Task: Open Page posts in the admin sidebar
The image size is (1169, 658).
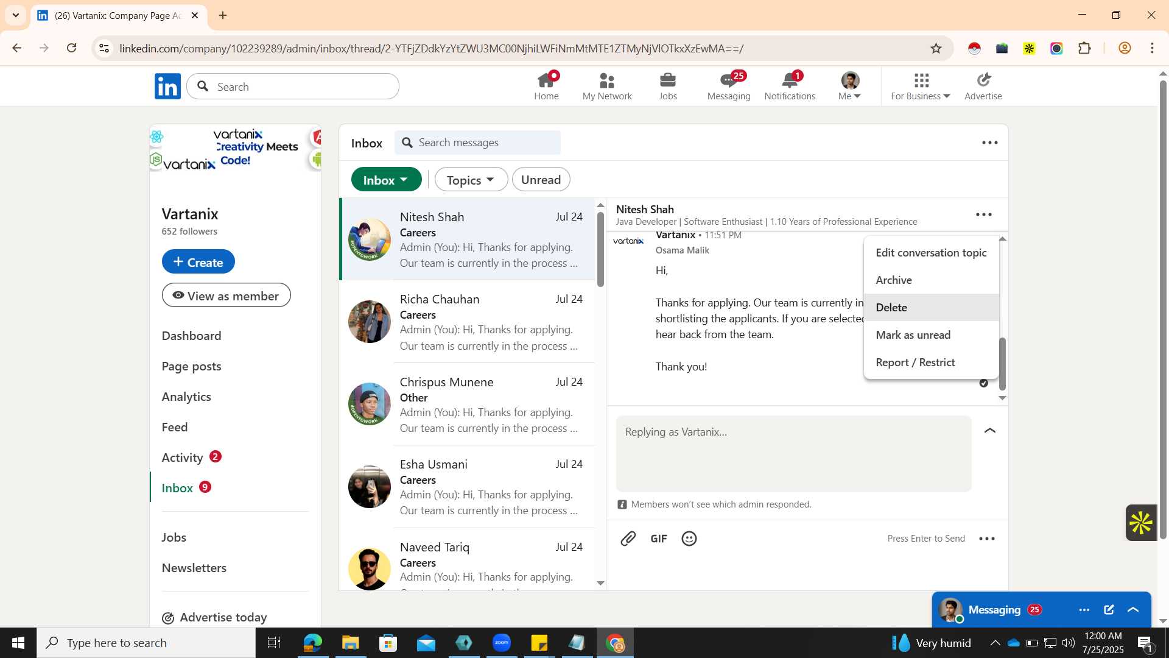Action: click(191, 366)
